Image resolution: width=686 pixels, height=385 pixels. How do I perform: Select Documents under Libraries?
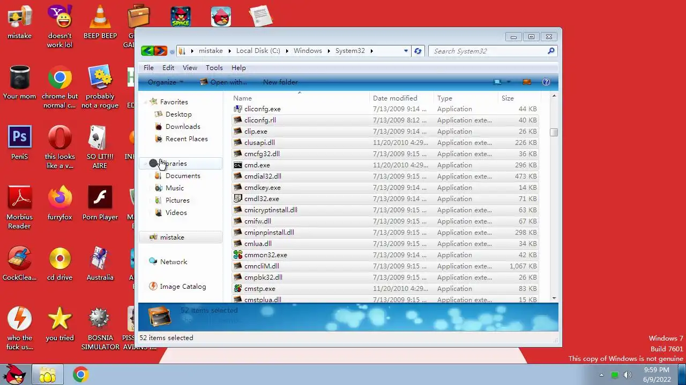[183, 176]
